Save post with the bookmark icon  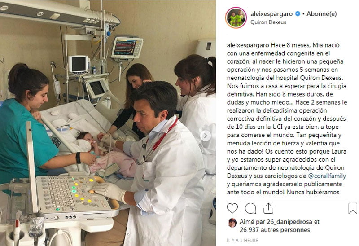click(x=353, y=208)
